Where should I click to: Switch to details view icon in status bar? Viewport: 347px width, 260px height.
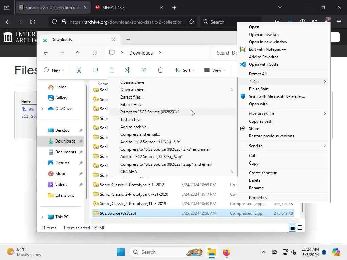point(292,227)
